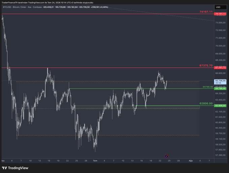This screenshot has width=229, height=173.
Task: Click the 60.300,00 price axis value
Action: [220, 128]
